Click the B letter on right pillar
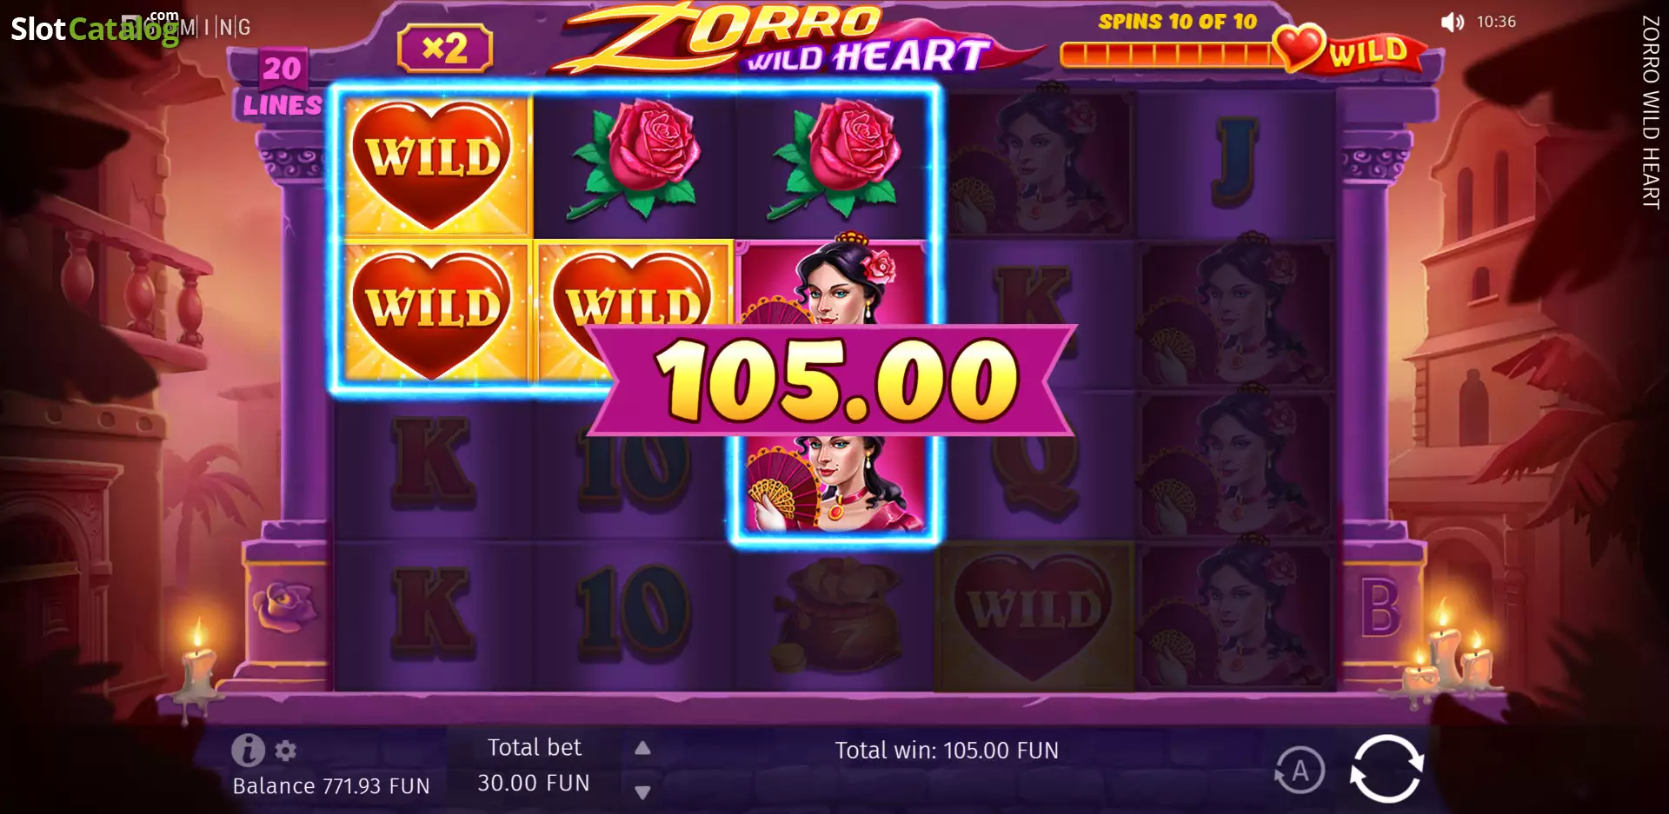Viewport: 1669px width, 814px height. coord(1380,609)
